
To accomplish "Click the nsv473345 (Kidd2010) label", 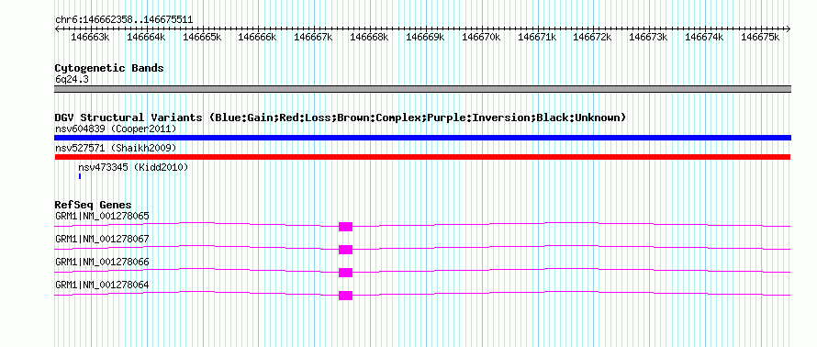I will pyautogui.click(x=133, y=168).
